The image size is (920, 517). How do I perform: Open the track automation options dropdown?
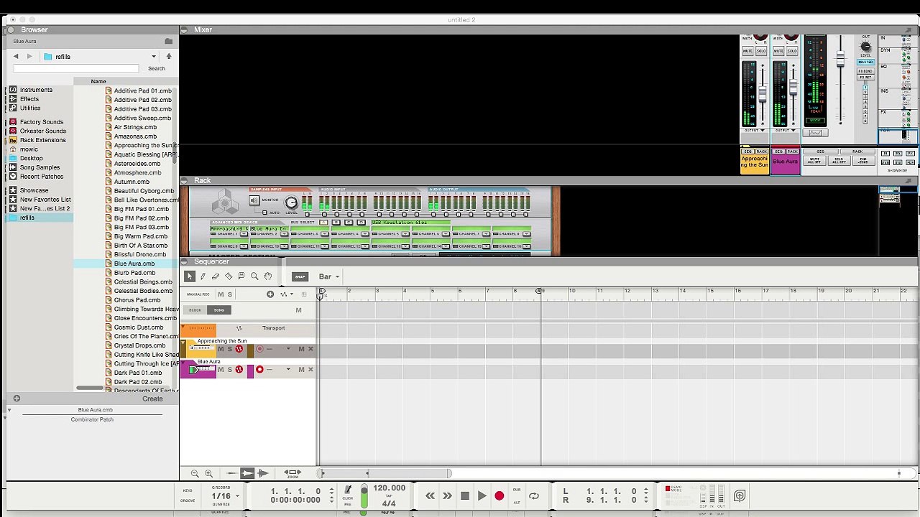(x=286, y=294)
